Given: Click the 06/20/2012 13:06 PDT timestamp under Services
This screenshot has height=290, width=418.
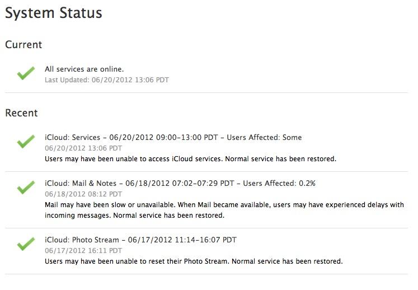Looking at the screenshot, I should pyautogui.click(x=83, y=148).
